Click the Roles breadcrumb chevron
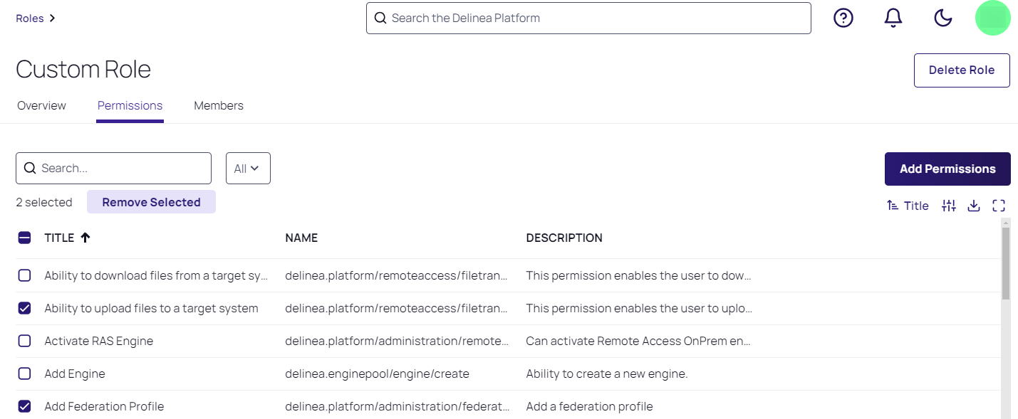 (x=52, y=18)
